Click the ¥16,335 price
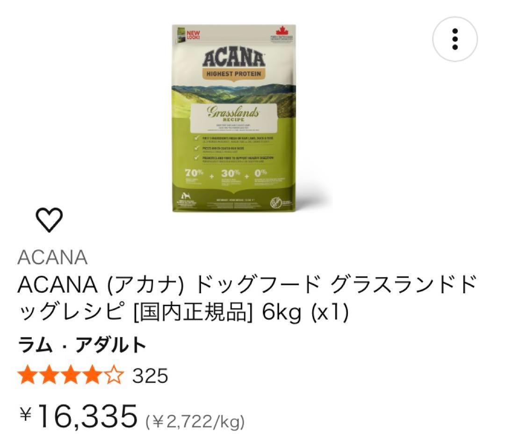This screenshot has height=447, width=505. pos(78,416)
